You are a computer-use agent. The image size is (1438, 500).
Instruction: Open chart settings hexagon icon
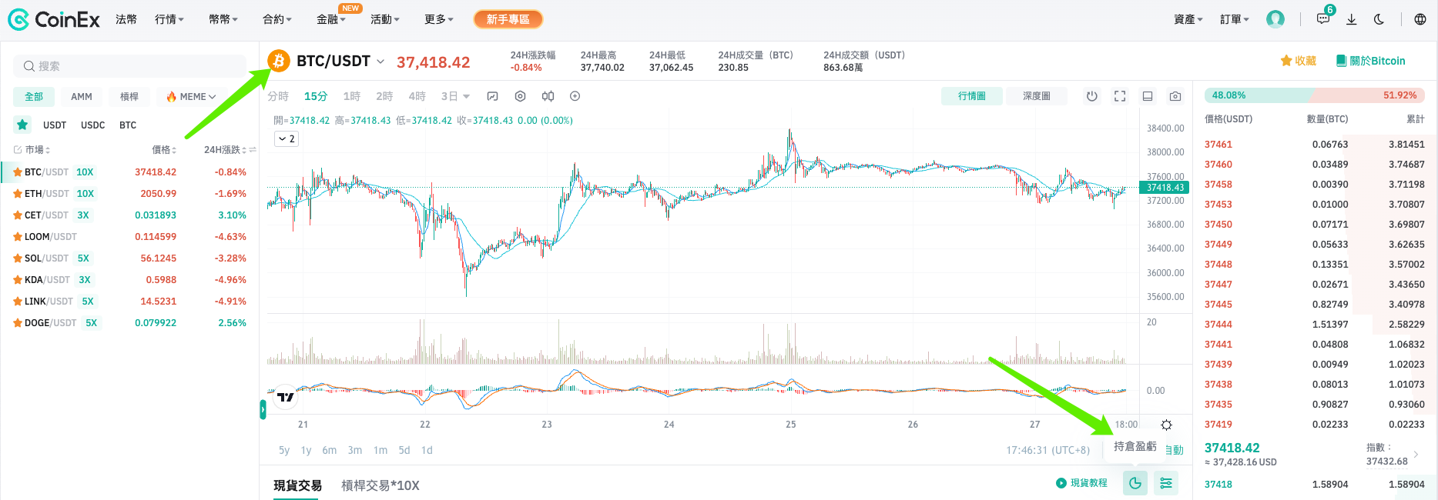[521, 96]
